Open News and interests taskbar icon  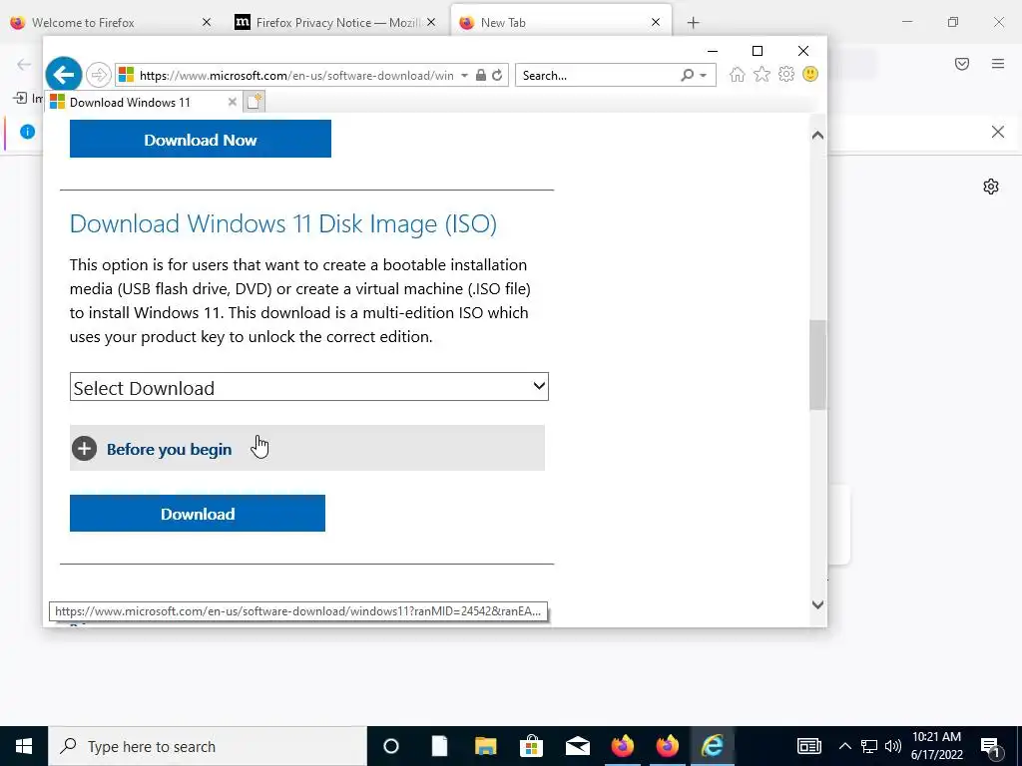tap(808, 746)
